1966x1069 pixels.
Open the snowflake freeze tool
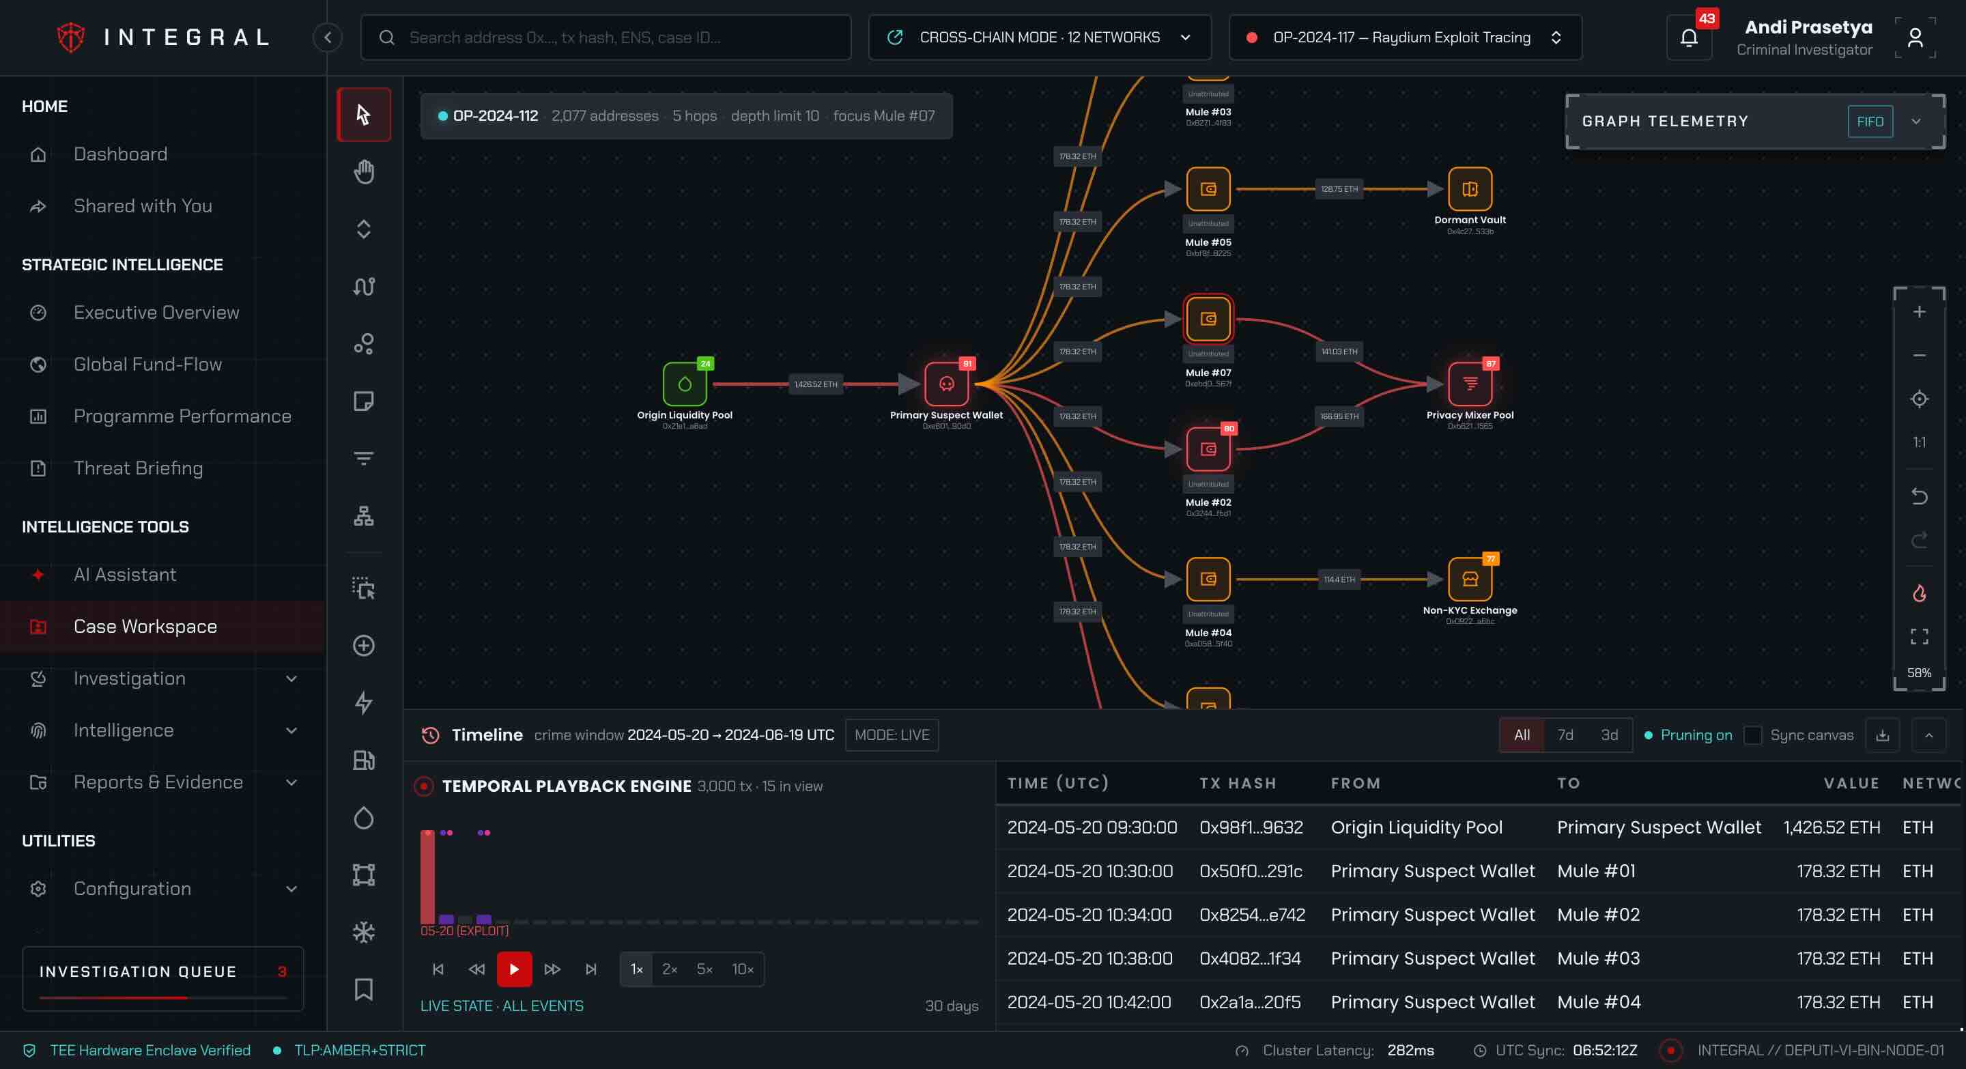pyautogui.click(x=363, y=932)
